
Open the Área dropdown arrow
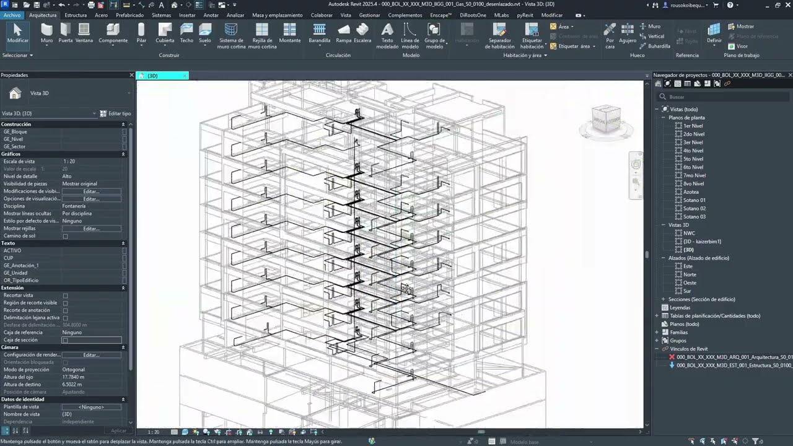click(572, 27)
